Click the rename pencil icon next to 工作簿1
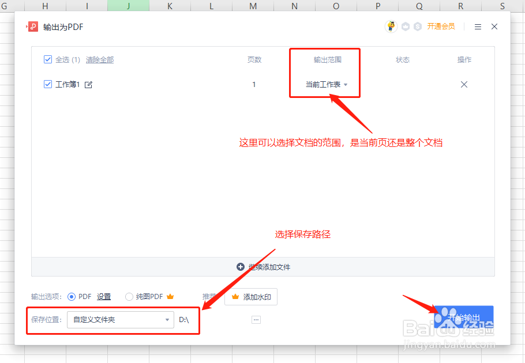 coord(88,84)
